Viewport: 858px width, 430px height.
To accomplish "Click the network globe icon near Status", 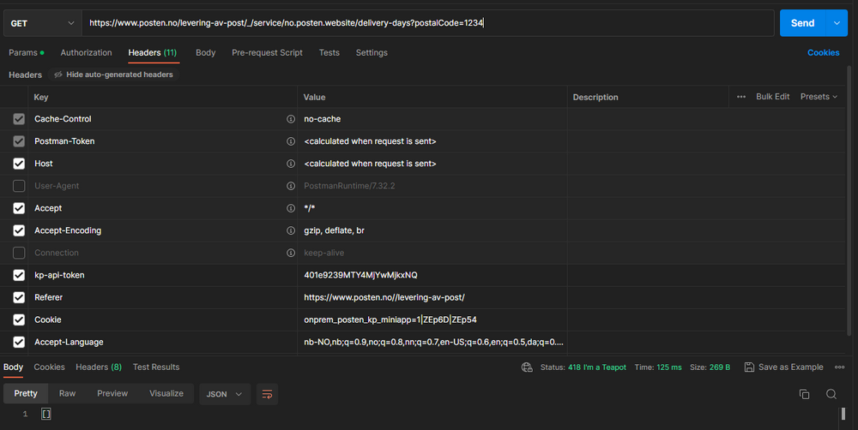I will pyautogui.click(x=527, y=367).
